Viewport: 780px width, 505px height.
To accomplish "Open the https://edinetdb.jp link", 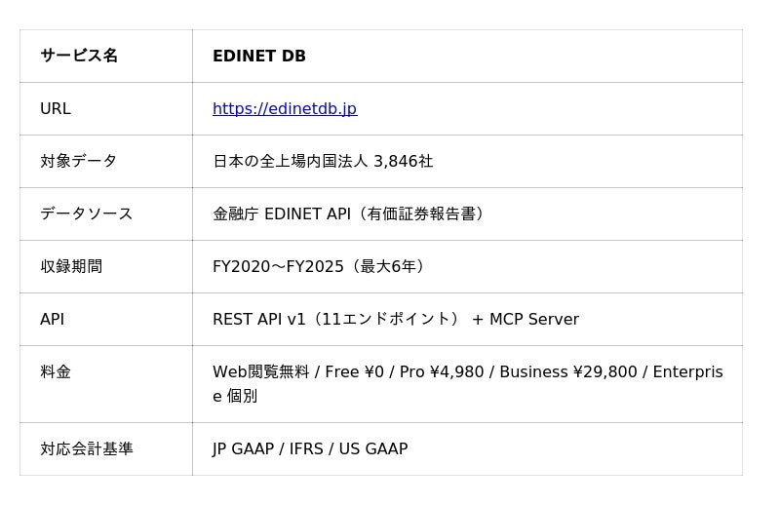I will pyautogui.click(x=285, y=109).
